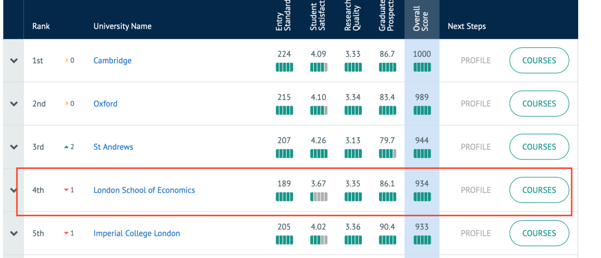Click Imperial's graduate prospects value 90.4
601x258 pixels.
387,227
